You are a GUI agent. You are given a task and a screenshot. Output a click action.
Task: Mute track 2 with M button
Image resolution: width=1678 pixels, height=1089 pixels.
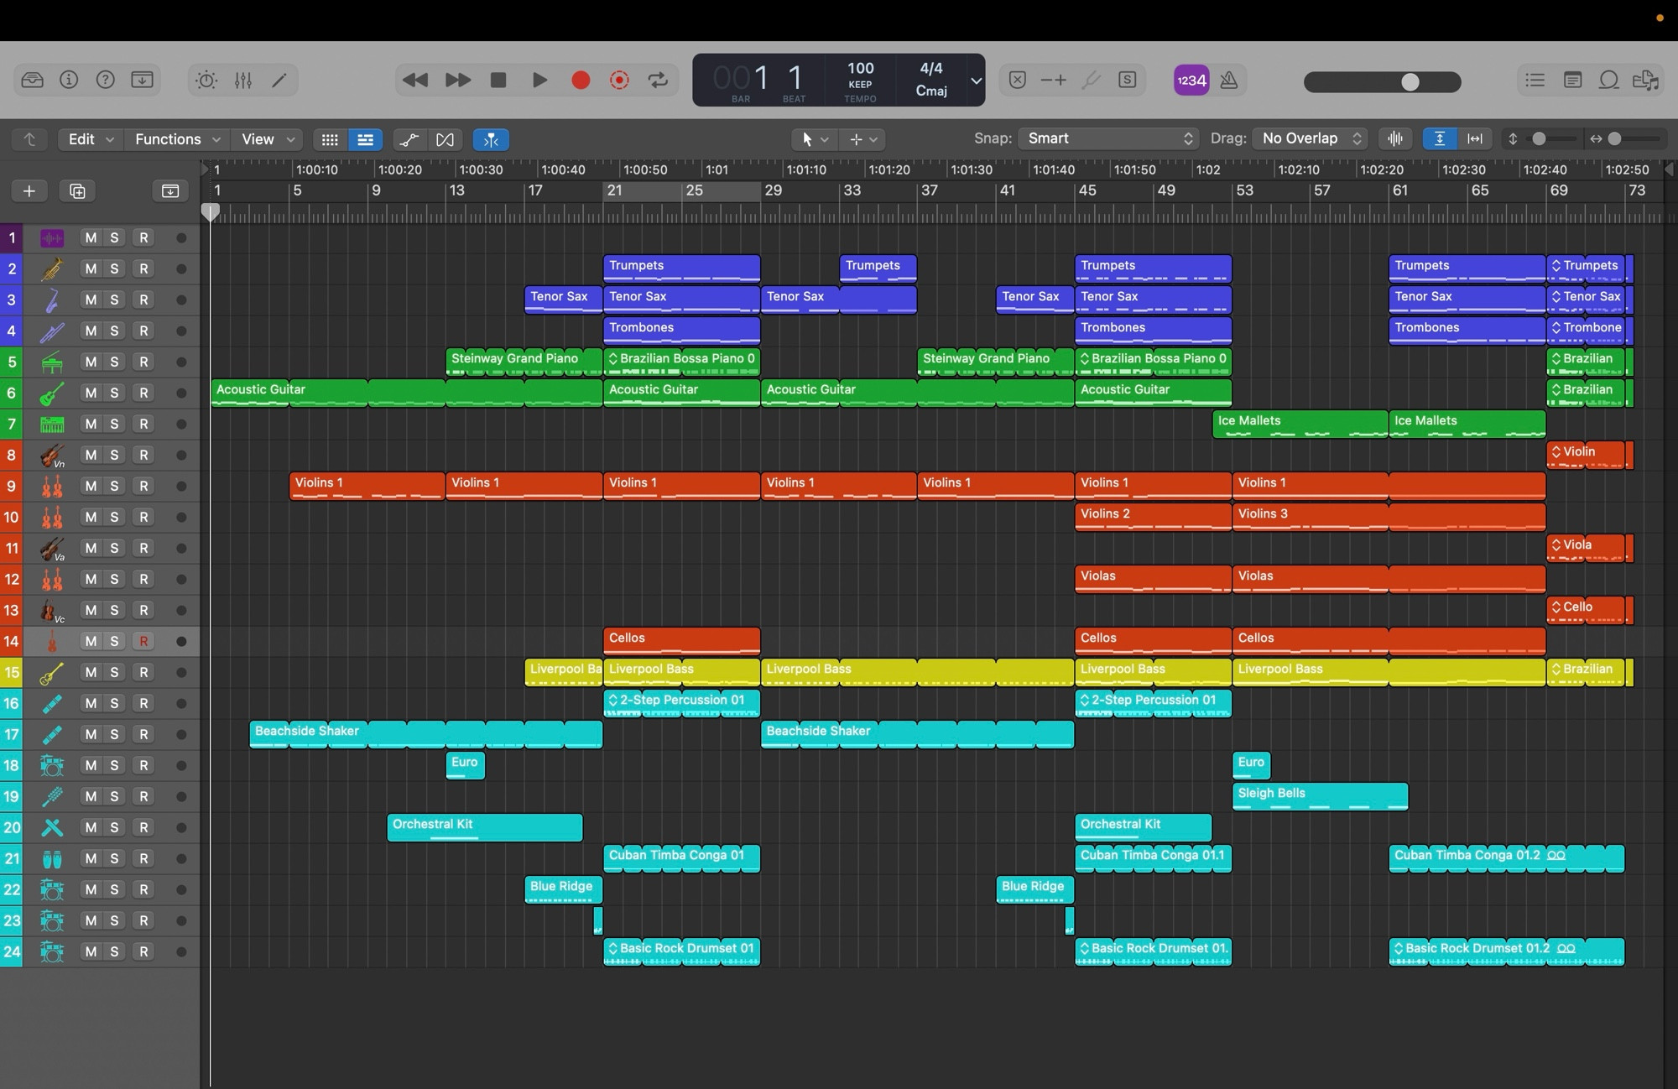91,269
